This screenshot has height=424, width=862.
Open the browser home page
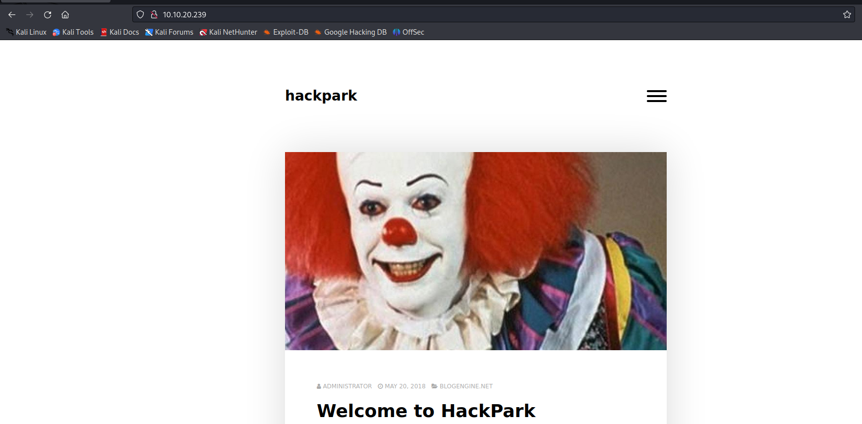point(65,15)
